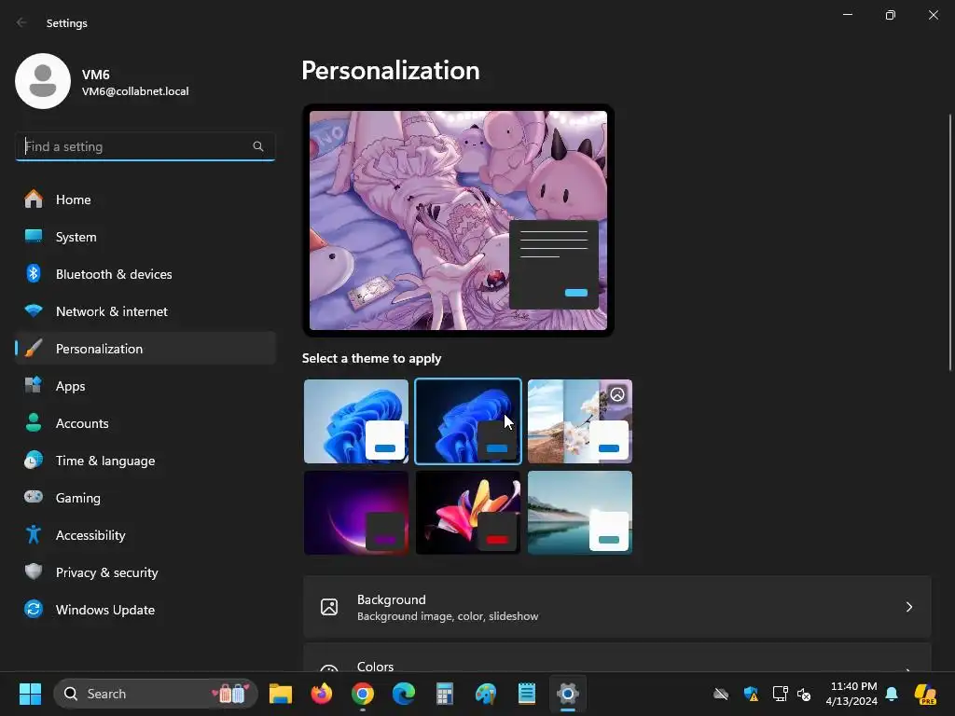The height and width of the screenshot is (716, 955).
Task: Open Accessibility settings page
Action: pos(145,534)
